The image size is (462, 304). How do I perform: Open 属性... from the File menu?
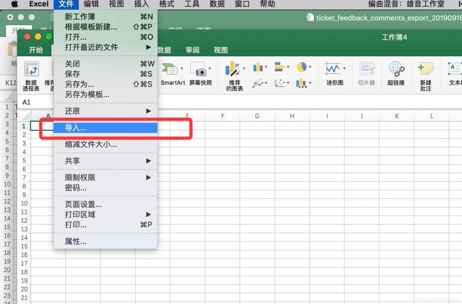pyautogui.click(x=106, y=241)
